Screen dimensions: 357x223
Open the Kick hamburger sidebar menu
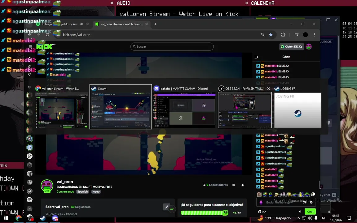pyautogui.click(x=30, y=47)
